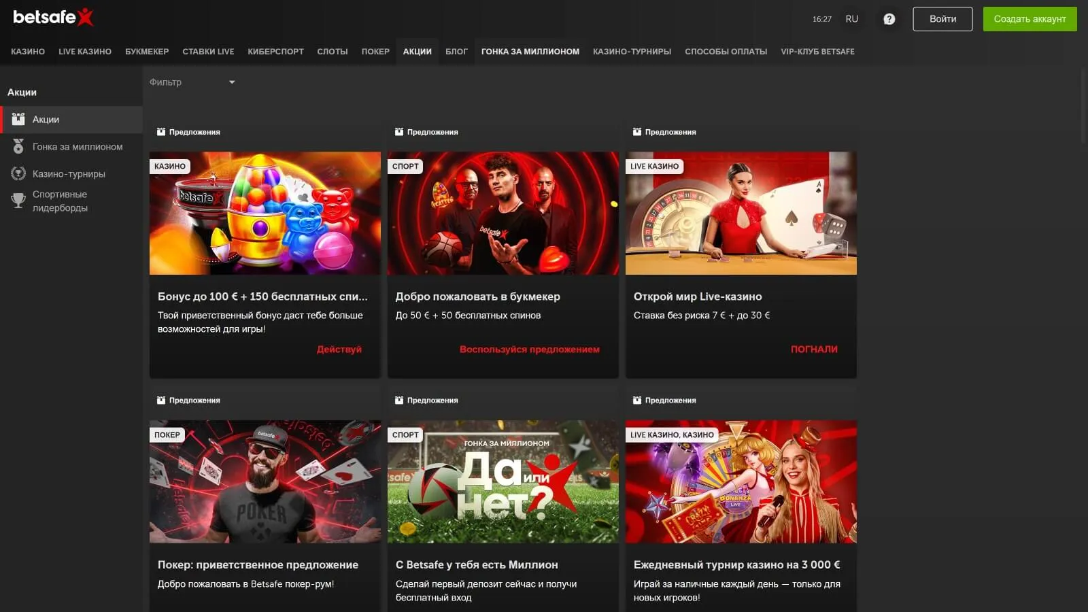Viewport: 1088px width, 612px height.
Task: Open the daily casino tournament image
Action: [741, 481]
